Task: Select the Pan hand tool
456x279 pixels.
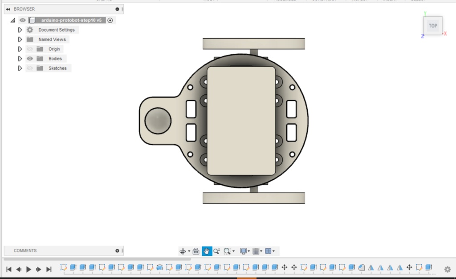Action: [x=207, y=251]
